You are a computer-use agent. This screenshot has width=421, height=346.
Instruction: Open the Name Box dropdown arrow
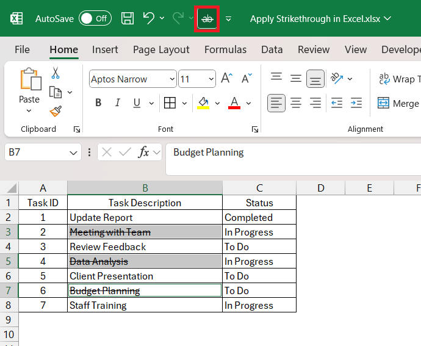[74, 153]
